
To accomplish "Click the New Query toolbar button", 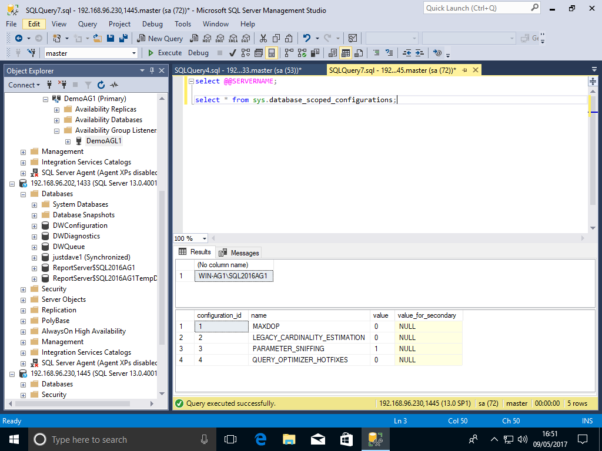I will point(160,38).
